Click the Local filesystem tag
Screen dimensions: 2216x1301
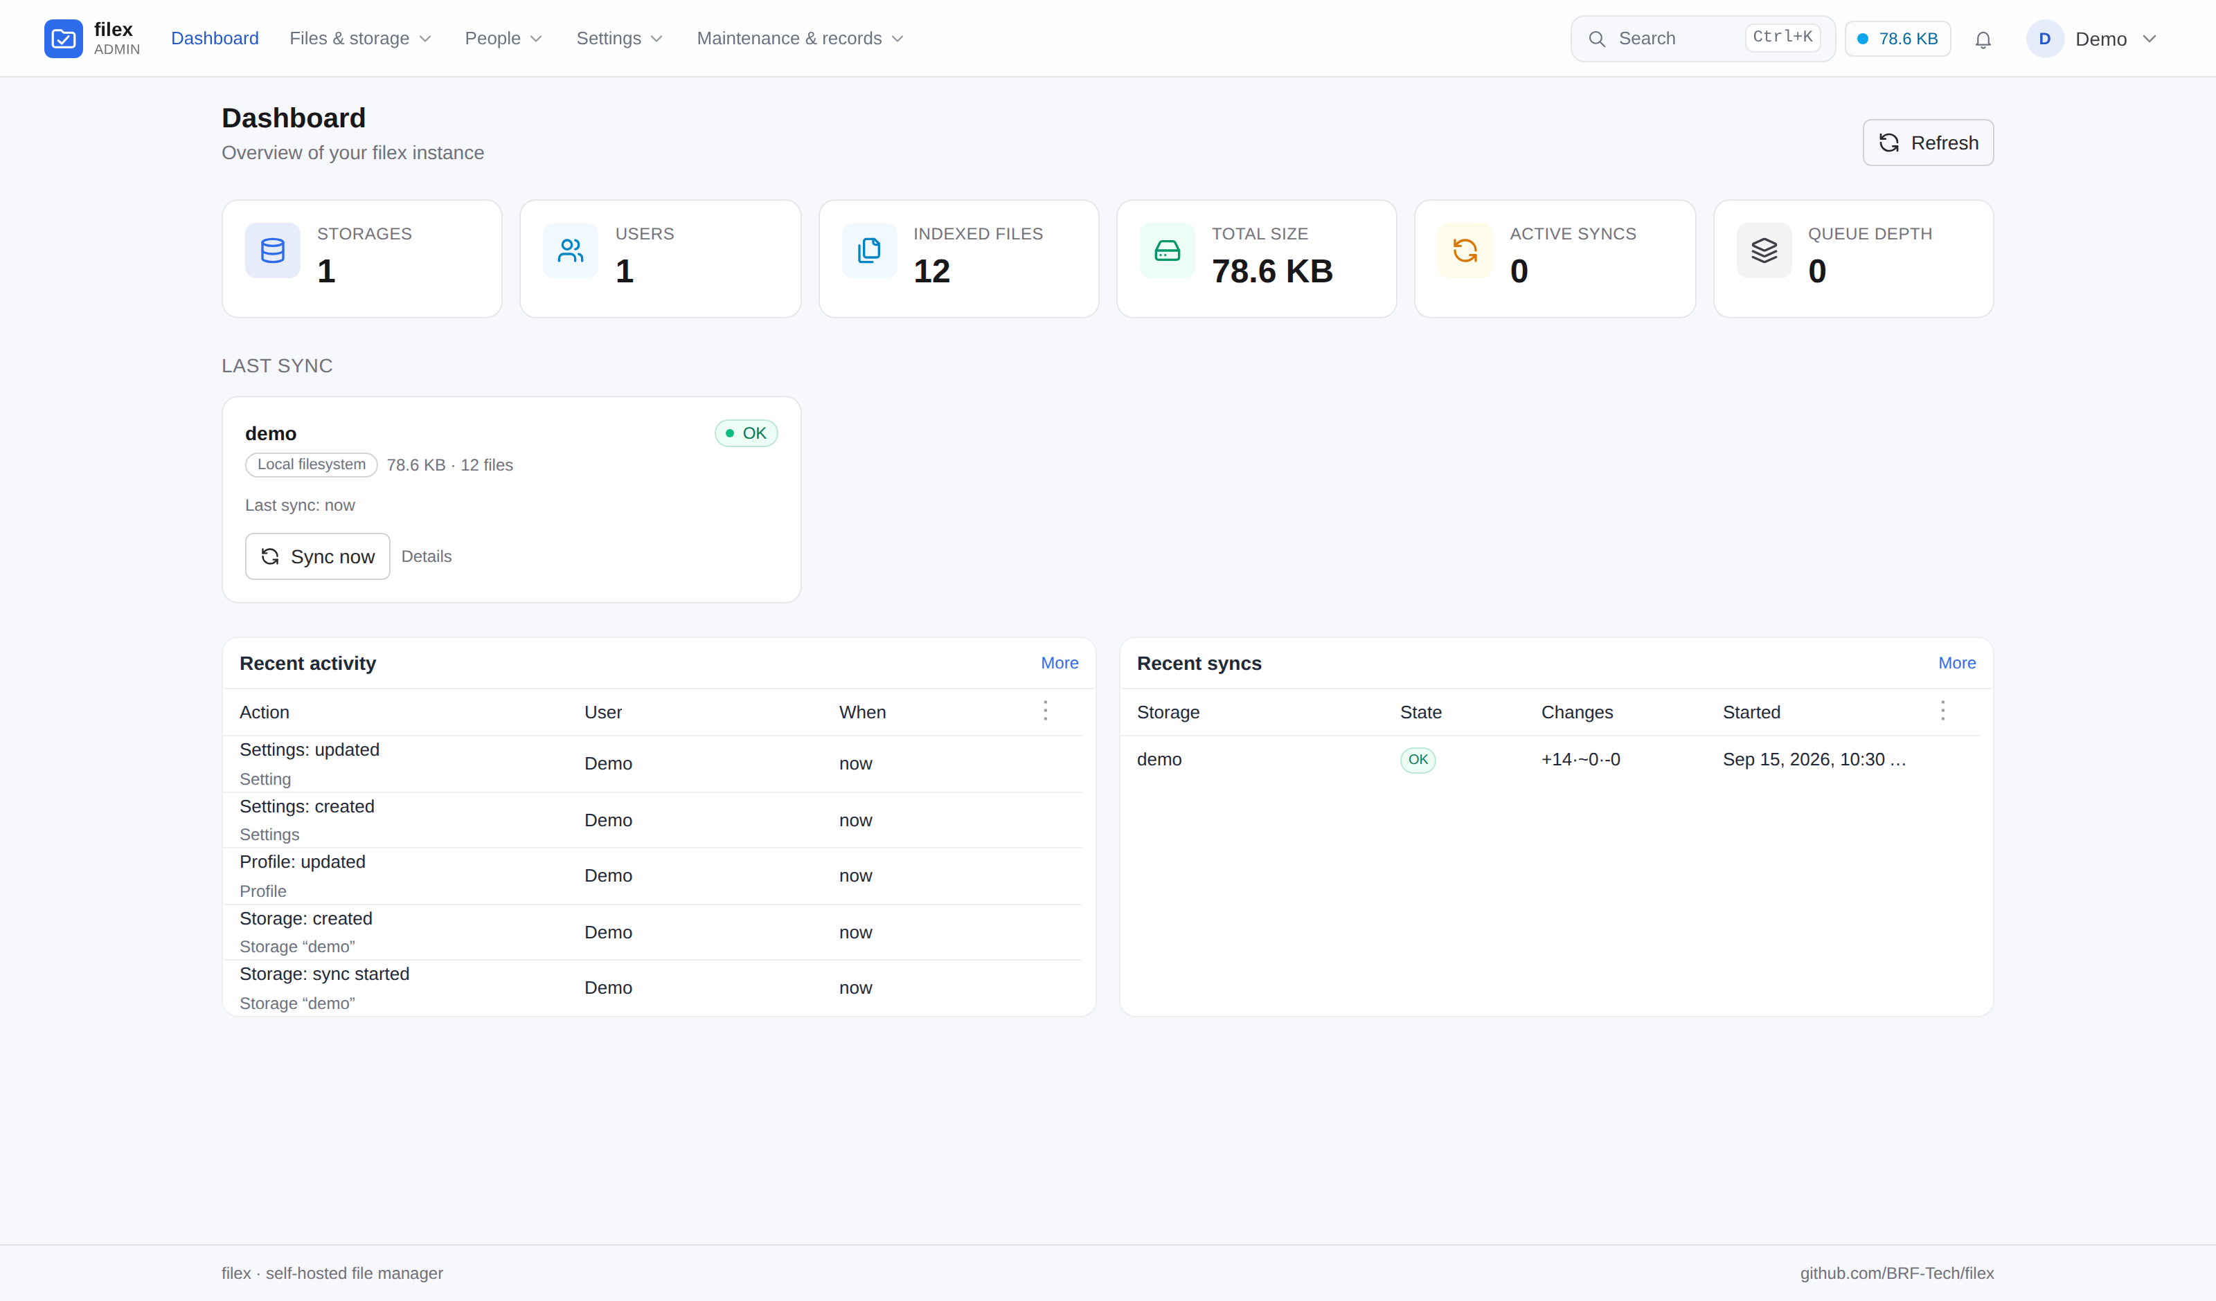(x=312, y=465)
